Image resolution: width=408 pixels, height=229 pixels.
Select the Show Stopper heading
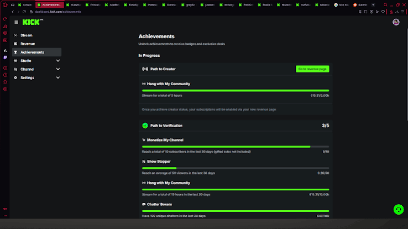(159, 162)
